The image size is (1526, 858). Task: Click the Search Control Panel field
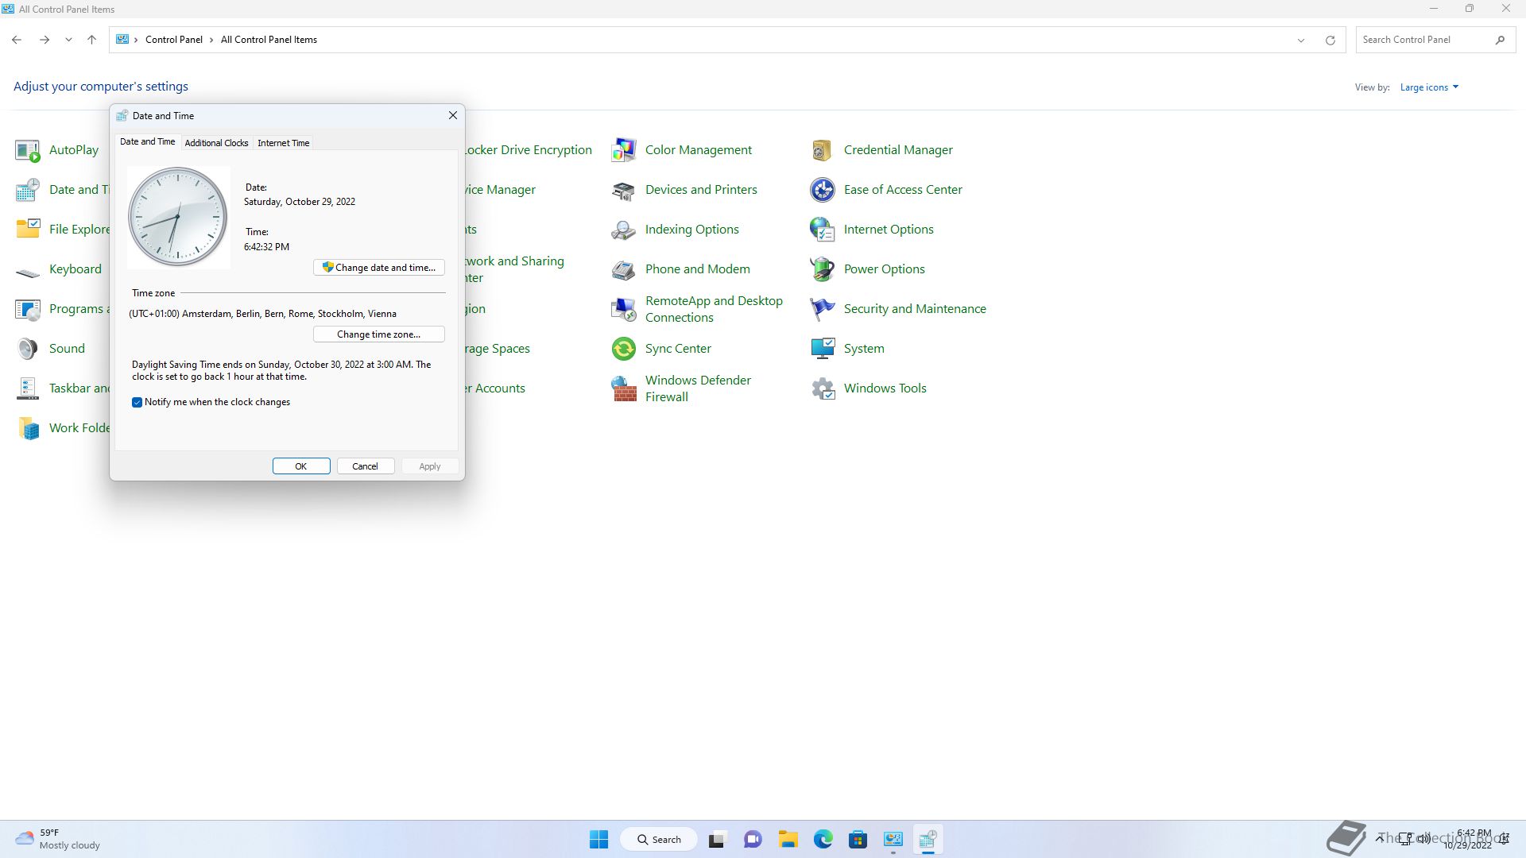tap(1423, 40)
